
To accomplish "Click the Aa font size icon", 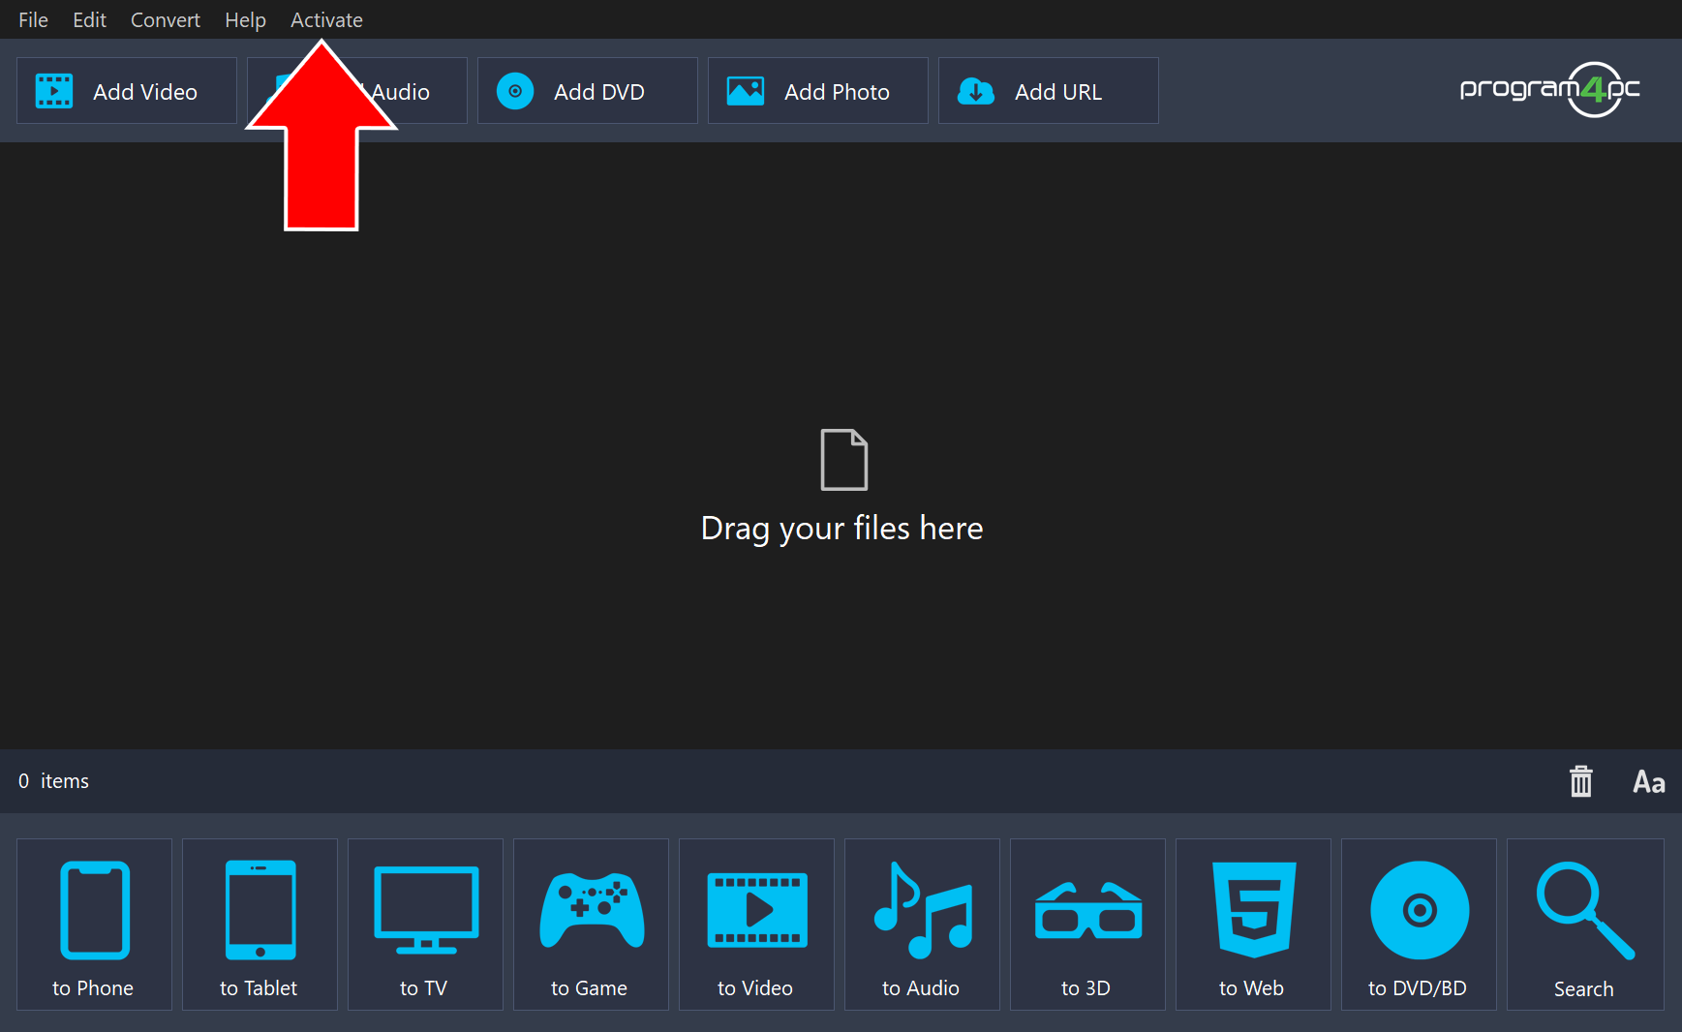I will [1649, 781].
